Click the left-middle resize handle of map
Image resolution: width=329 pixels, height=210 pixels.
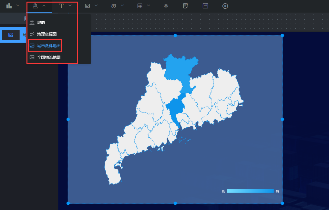68,120
